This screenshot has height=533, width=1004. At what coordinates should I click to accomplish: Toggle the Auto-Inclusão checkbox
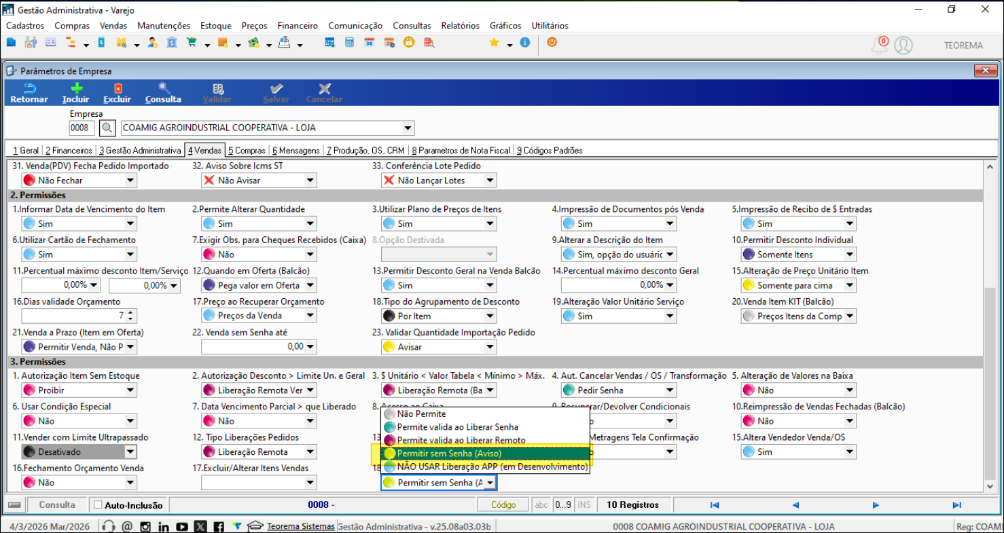[x=98, y=505]
